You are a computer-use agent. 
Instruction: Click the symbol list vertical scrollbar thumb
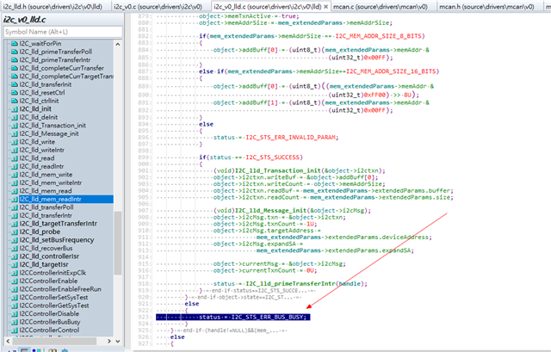tap(118, 243)
